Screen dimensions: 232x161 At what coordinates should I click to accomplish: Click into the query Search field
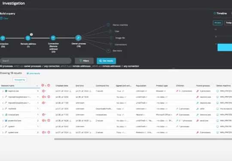(36, 61)
